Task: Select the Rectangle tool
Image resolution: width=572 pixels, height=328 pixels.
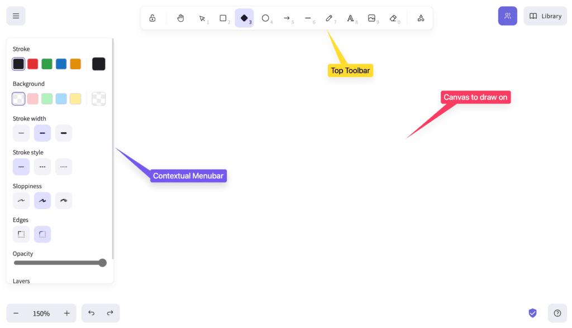Action: pos(222,18)
